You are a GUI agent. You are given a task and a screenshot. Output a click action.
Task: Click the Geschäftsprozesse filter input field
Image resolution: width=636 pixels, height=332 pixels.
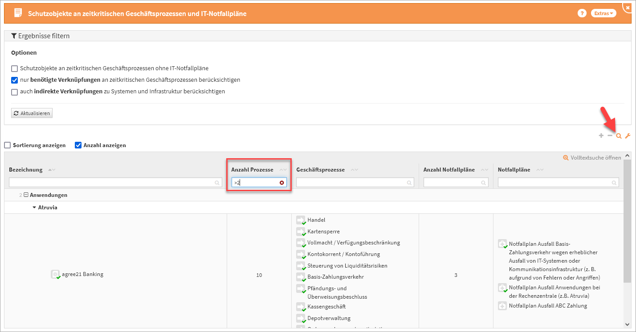pyautogui.click(x=352, y=183)
